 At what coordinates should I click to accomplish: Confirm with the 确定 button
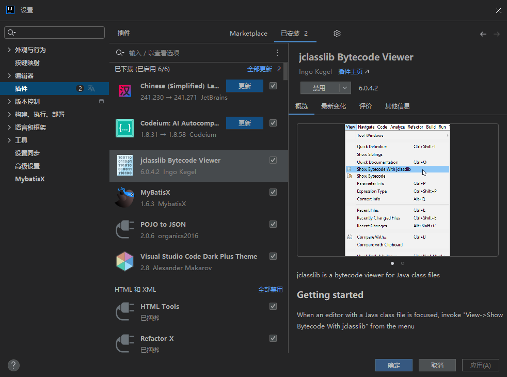point(394,365)
